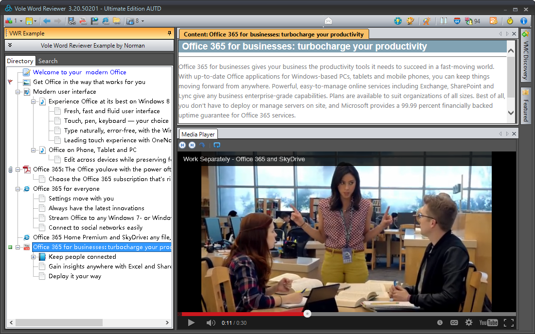Open the RSS feed icon in toolbar

(493, 21)
